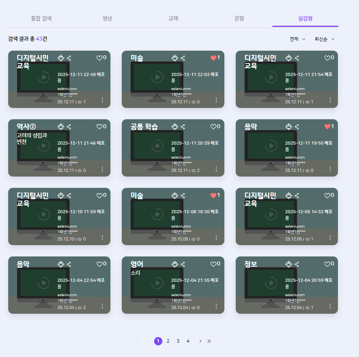This screenshot has width=359, height=357.
Task: Switch to the 통합 검색 tab
Action: pyautogui.click(x=41, y=18)
